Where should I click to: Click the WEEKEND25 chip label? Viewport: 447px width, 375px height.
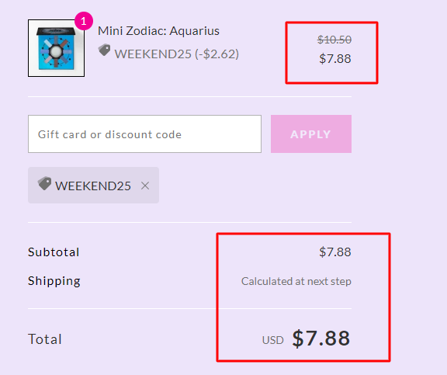(x=93, y=186)
